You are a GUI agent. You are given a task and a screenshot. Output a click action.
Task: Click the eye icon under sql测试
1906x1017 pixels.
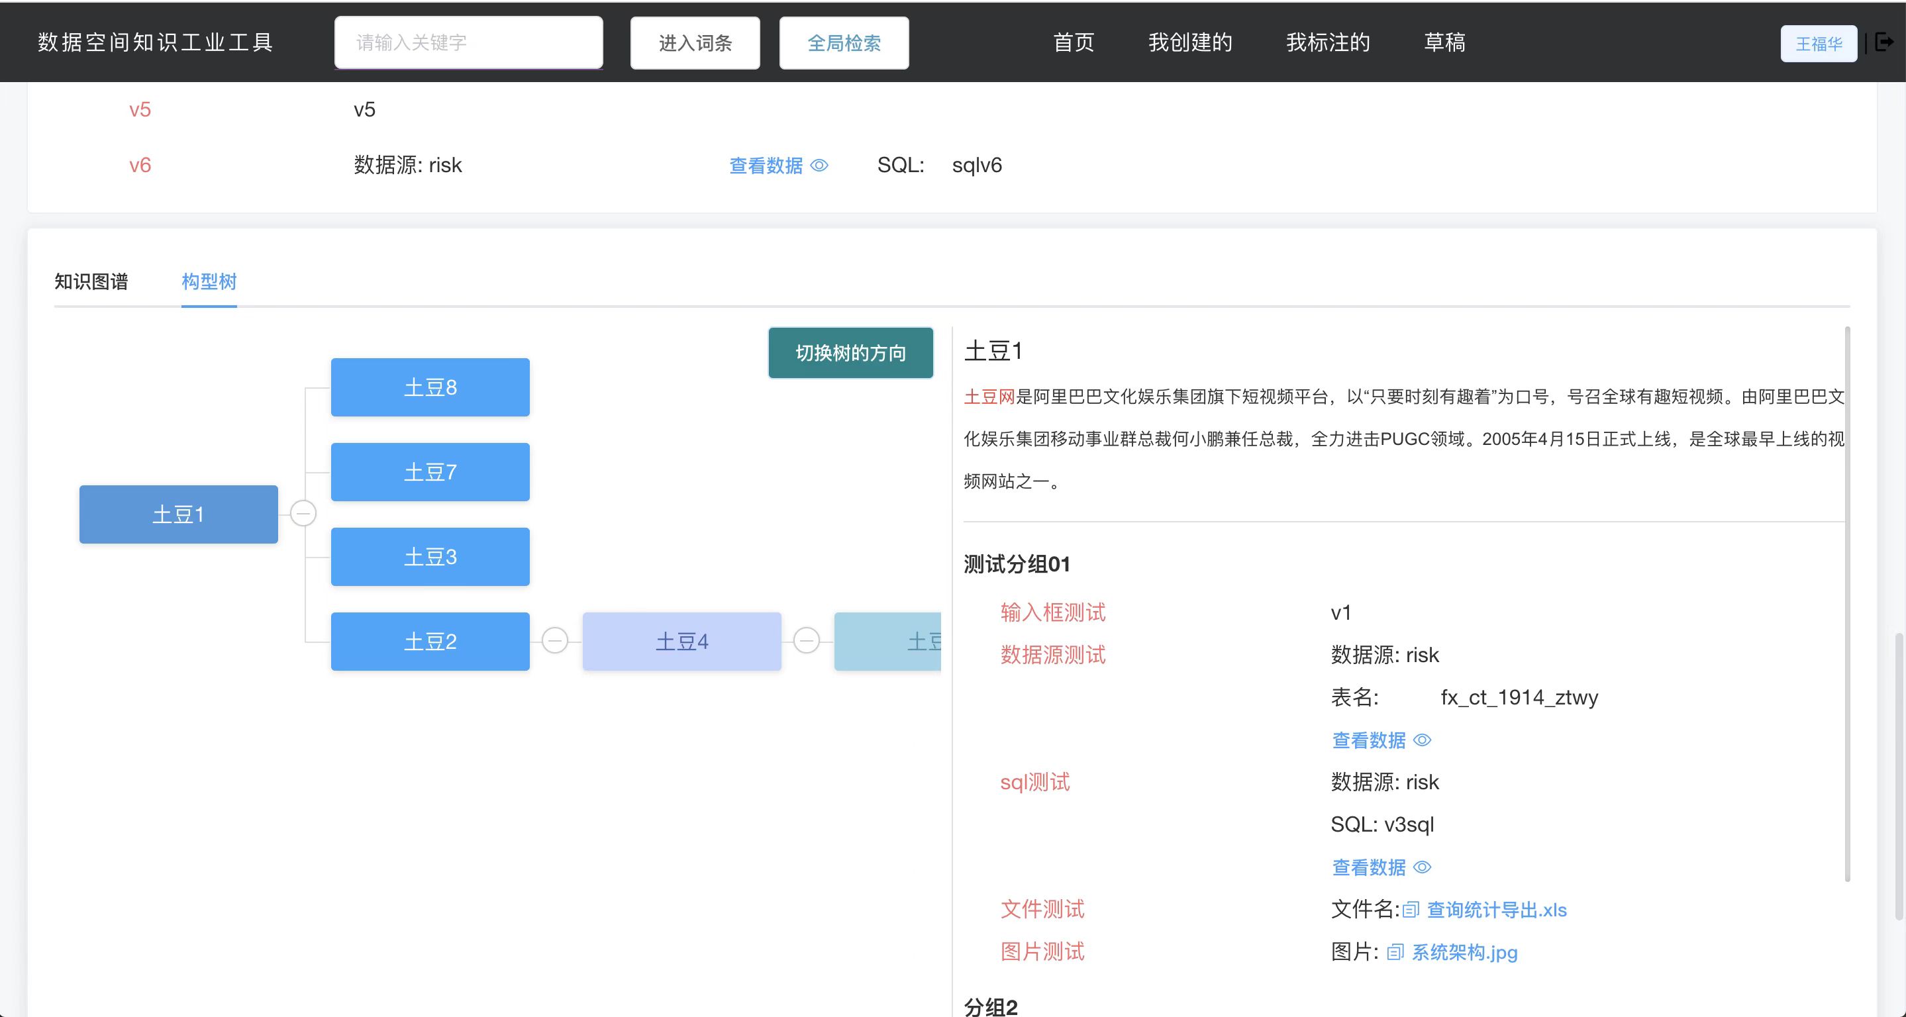(1422, 867)
